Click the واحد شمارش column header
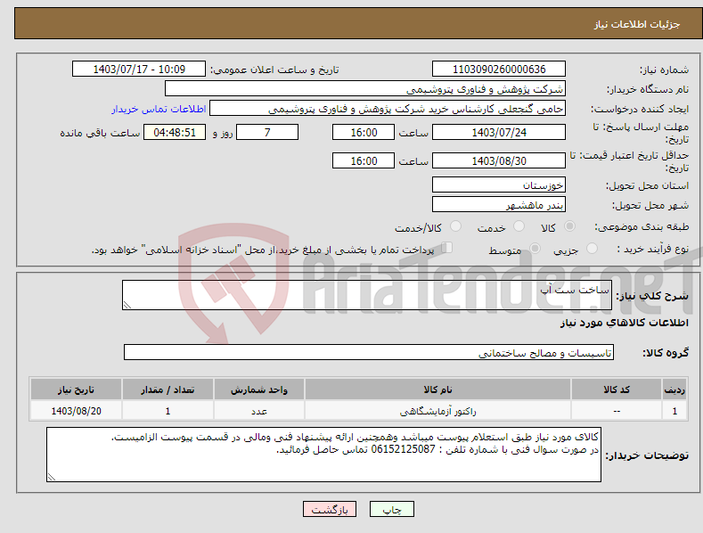This screenshot has height=533, width=703. [259, 389]
